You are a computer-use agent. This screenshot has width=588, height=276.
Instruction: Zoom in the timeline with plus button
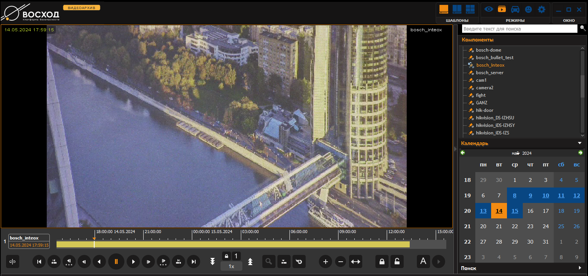click(326, 262)
